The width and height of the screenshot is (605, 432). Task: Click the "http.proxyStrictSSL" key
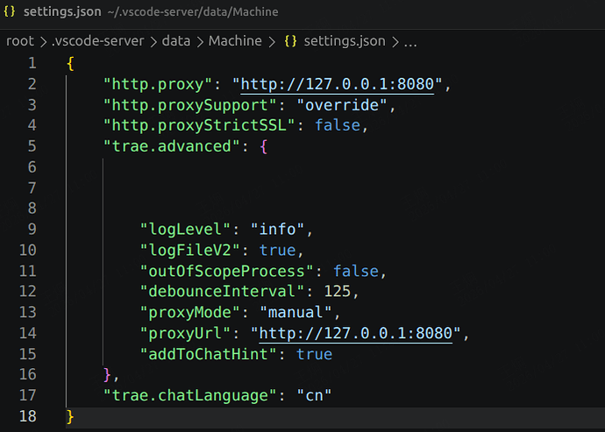(x=199, y=125)
